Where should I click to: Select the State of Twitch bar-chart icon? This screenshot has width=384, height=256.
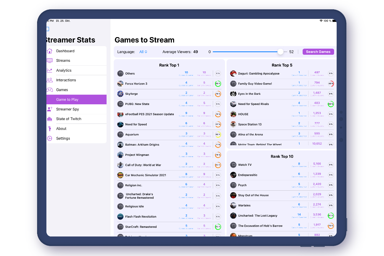(x=50, y=119)
